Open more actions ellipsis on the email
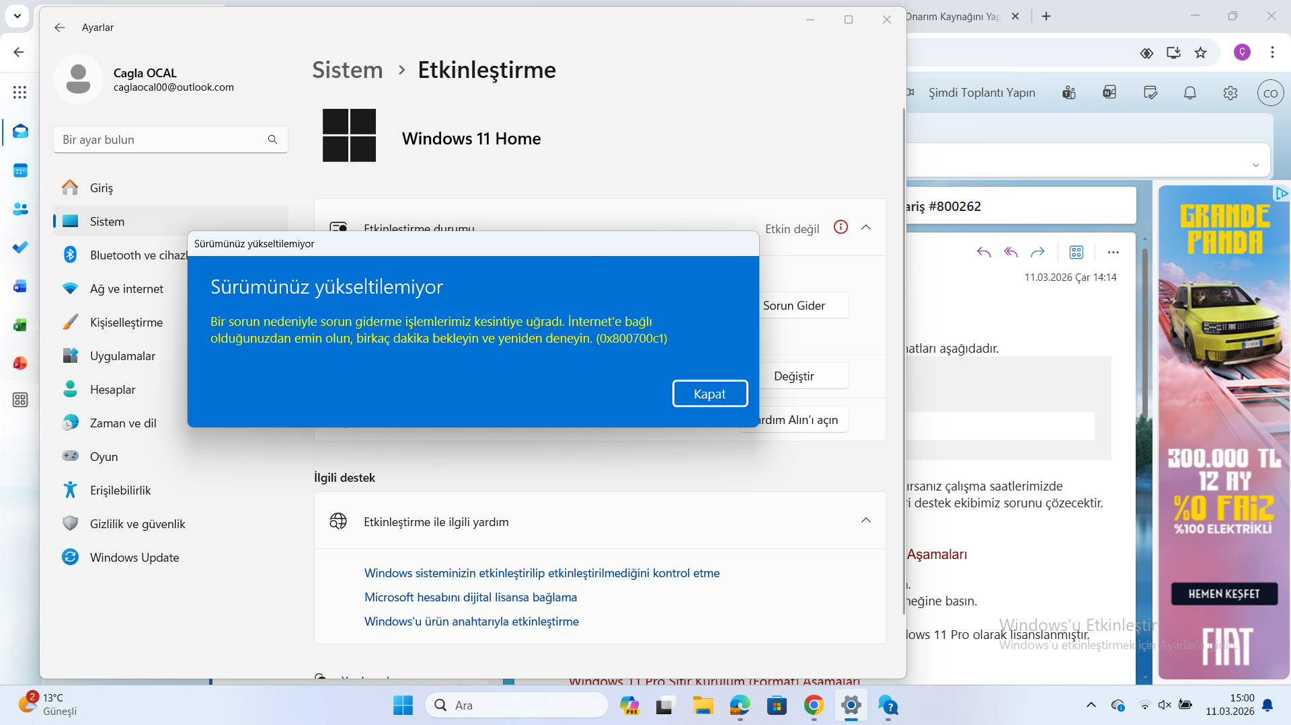This screenshot has height=725, width=1291. (1113, 252)
